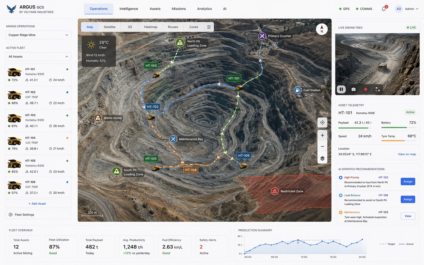Select the HT-104 fleet card
This screenshot has height=265, width=424.
tap(38, 143)
